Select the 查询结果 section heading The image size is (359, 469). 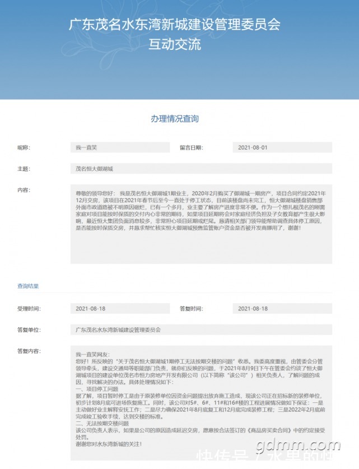click(28, 286)
